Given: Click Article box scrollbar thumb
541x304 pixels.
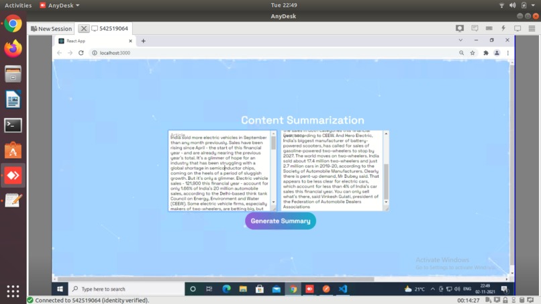Looking at the screenshot, I should point(274,142).
